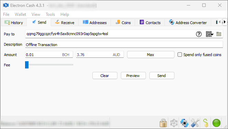The width and height of the screenshot is (228, 129).
Task: Open the Addresses tab
Action: pos(95,23)
